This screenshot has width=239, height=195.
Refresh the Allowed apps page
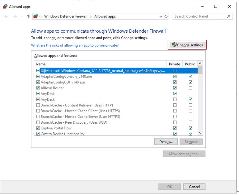pos(166,16)
